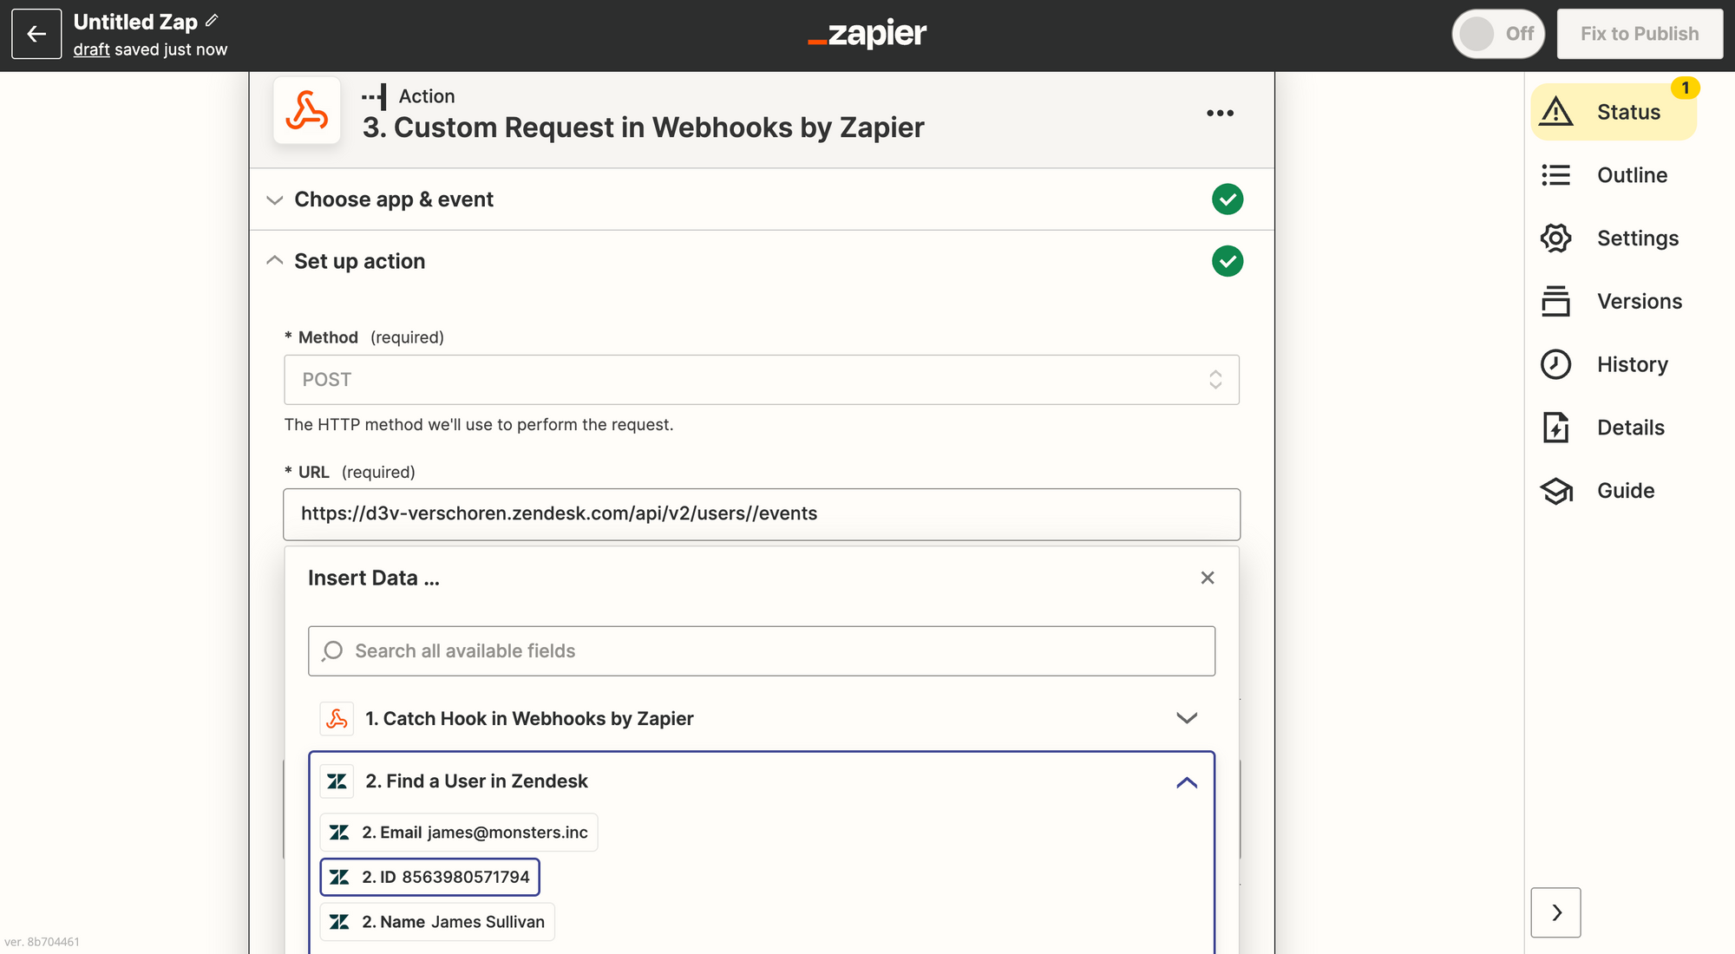Viewport: 1735px width, 954px height.
Task: Open the Method POST dropdown
Action: click(x=761, y=380)
